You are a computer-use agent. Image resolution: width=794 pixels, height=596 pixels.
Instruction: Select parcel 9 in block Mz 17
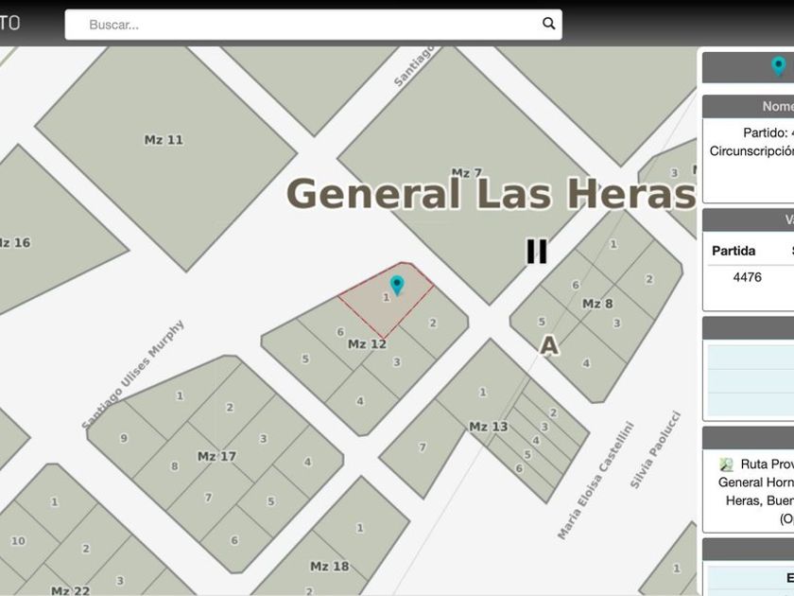[x=123, y=438]
